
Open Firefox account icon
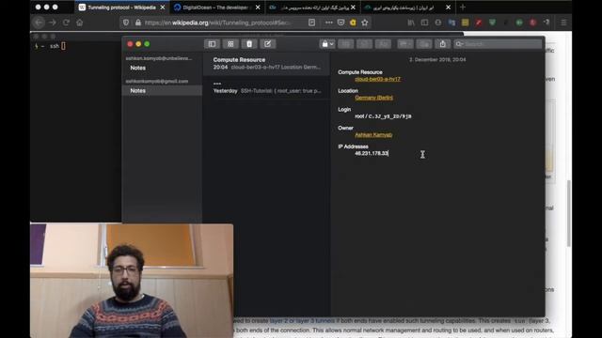click(438, 23)
